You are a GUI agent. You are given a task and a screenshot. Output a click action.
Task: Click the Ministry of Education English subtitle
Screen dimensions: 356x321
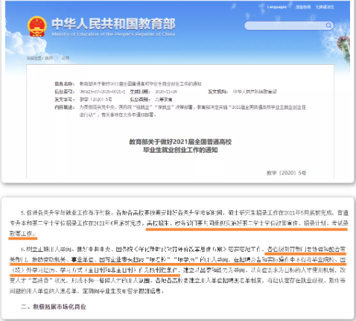click(x=113, y=34)
